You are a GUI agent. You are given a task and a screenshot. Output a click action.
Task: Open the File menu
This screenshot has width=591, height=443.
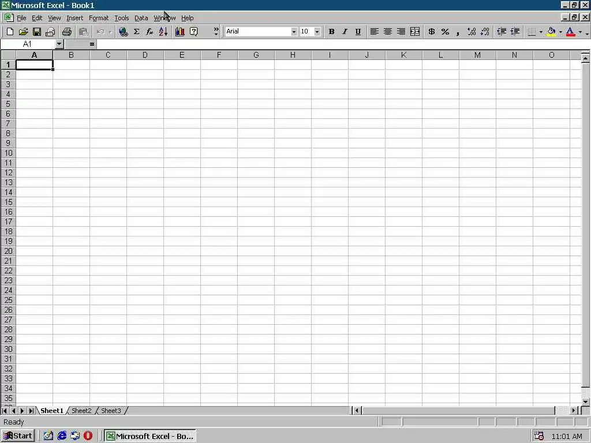[21, 18]
